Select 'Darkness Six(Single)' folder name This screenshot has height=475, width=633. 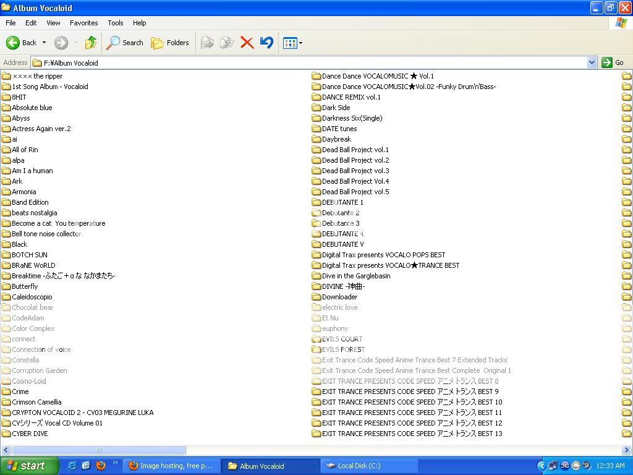352,118
